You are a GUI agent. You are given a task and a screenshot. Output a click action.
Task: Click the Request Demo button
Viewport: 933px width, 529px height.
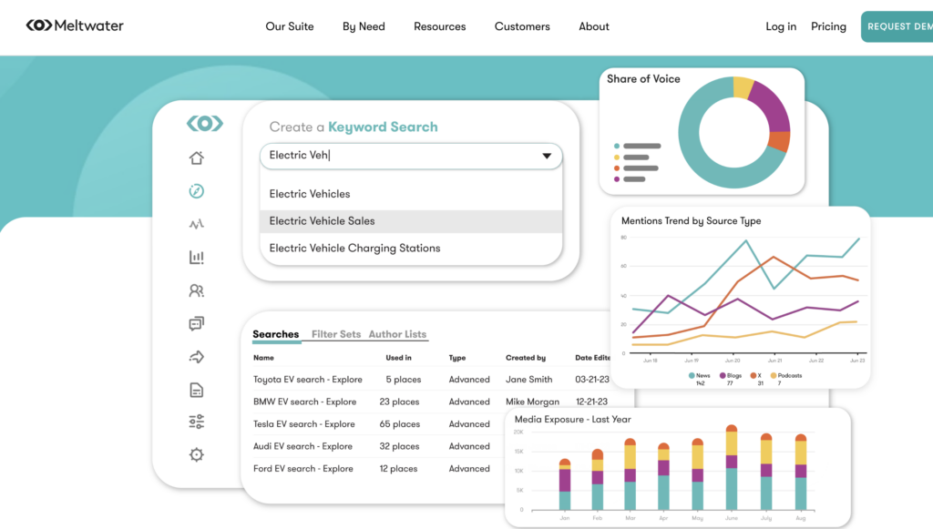point(897,26)
